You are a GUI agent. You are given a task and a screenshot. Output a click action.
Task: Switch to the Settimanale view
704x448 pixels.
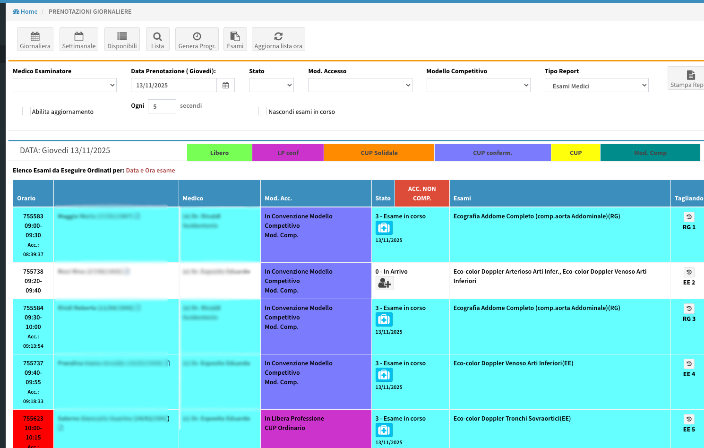tap(79, 39)
